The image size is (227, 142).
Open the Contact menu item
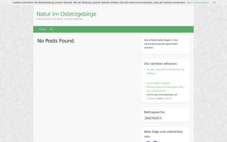(42, 29)
